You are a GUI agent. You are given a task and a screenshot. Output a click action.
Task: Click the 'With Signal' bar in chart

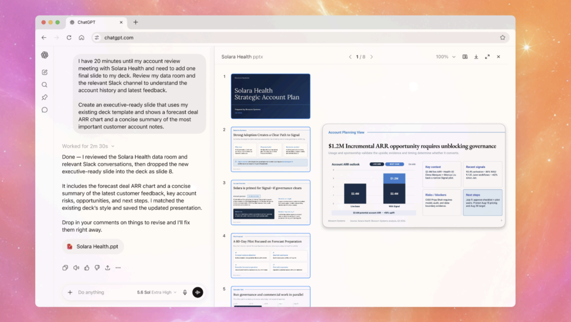pyautogui.click(x=394, y=189)
